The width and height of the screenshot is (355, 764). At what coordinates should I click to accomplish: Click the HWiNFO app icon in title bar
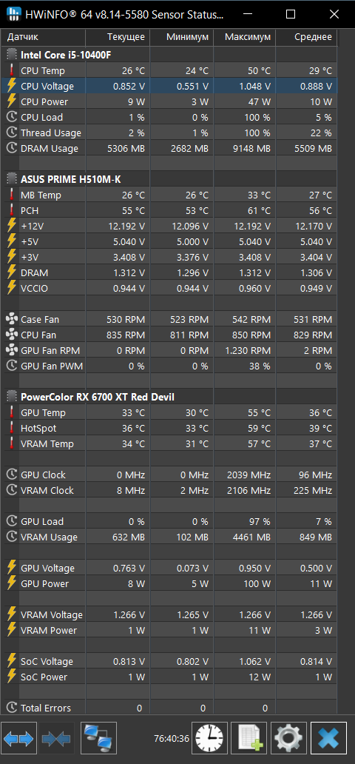13,14
